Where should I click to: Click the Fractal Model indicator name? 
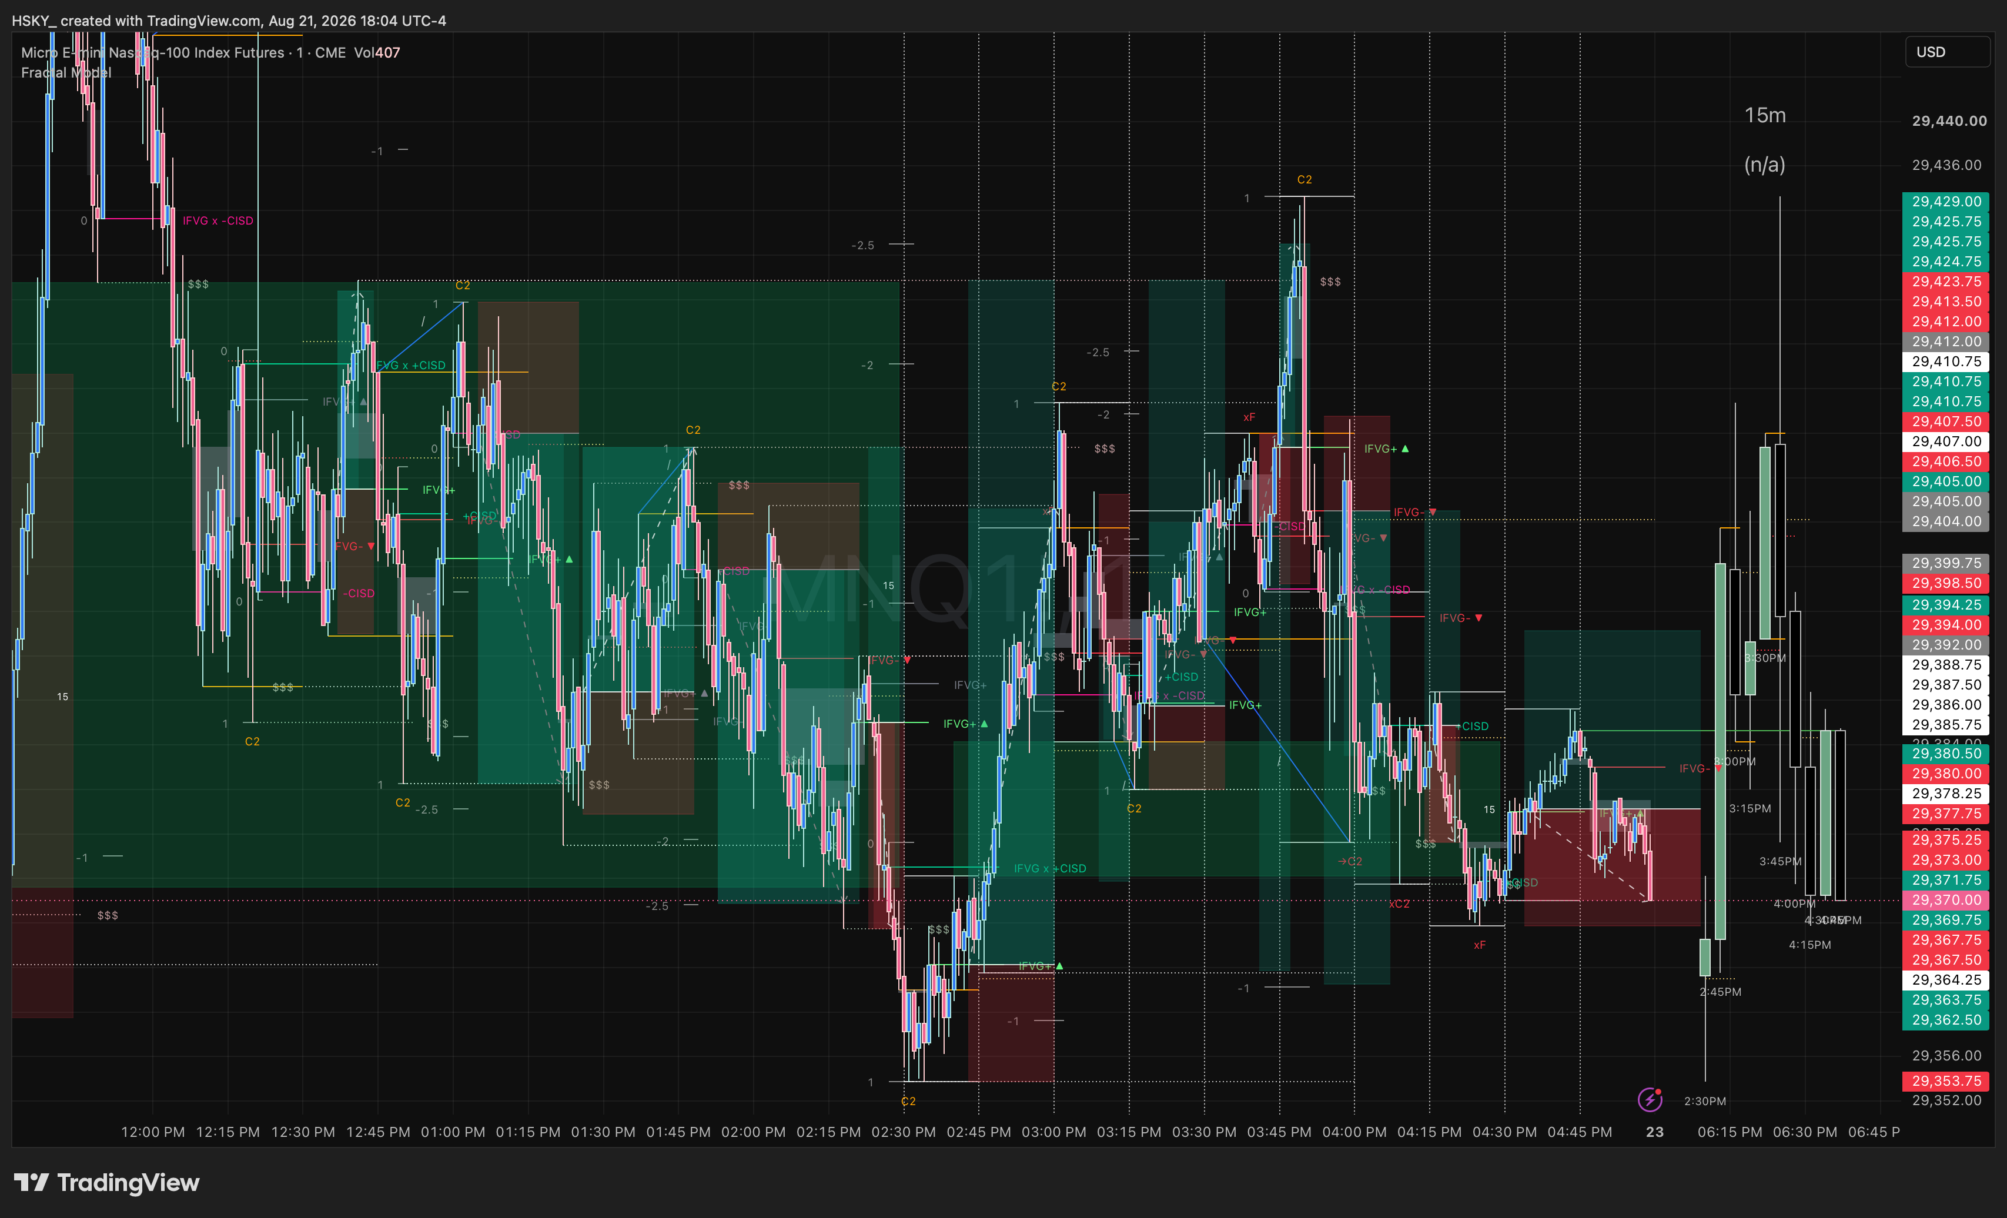(66, 72)
